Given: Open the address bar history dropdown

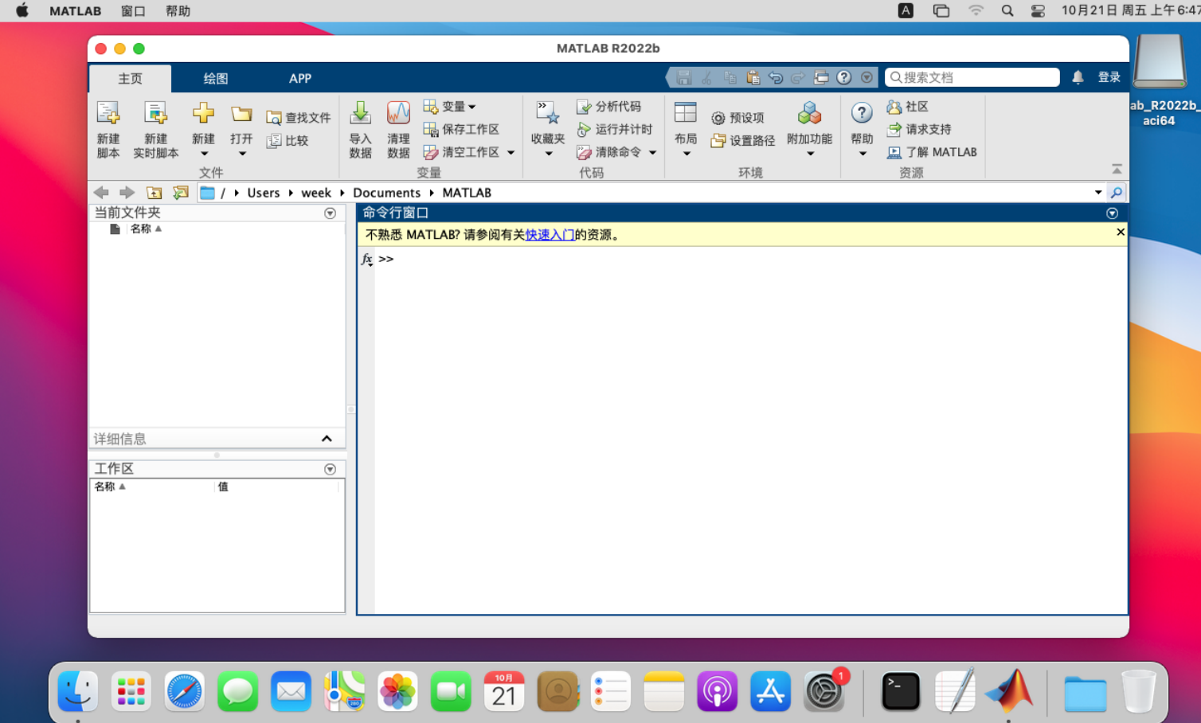Looking at the screenshot, I should coord(1098,193).
